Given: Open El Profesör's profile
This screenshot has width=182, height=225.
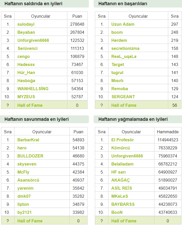Looking at the screenshot, I should coord(122,140).
